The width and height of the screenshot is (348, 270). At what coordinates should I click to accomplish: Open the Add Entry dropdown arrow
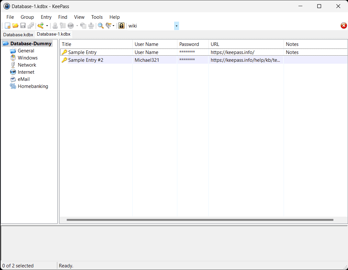(x=47, y=26)
